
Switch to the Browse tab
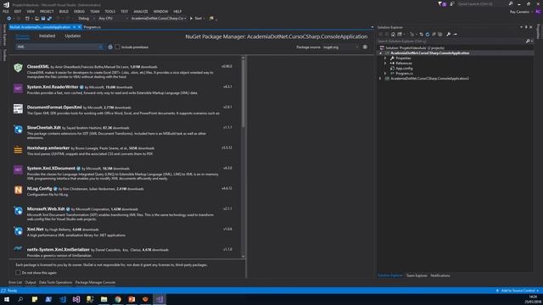pos(23,36)
